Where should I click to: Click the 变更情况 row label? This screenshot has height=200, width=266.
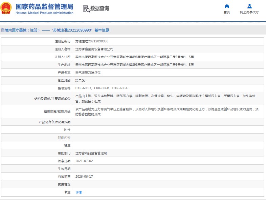[x=64, y=184]
